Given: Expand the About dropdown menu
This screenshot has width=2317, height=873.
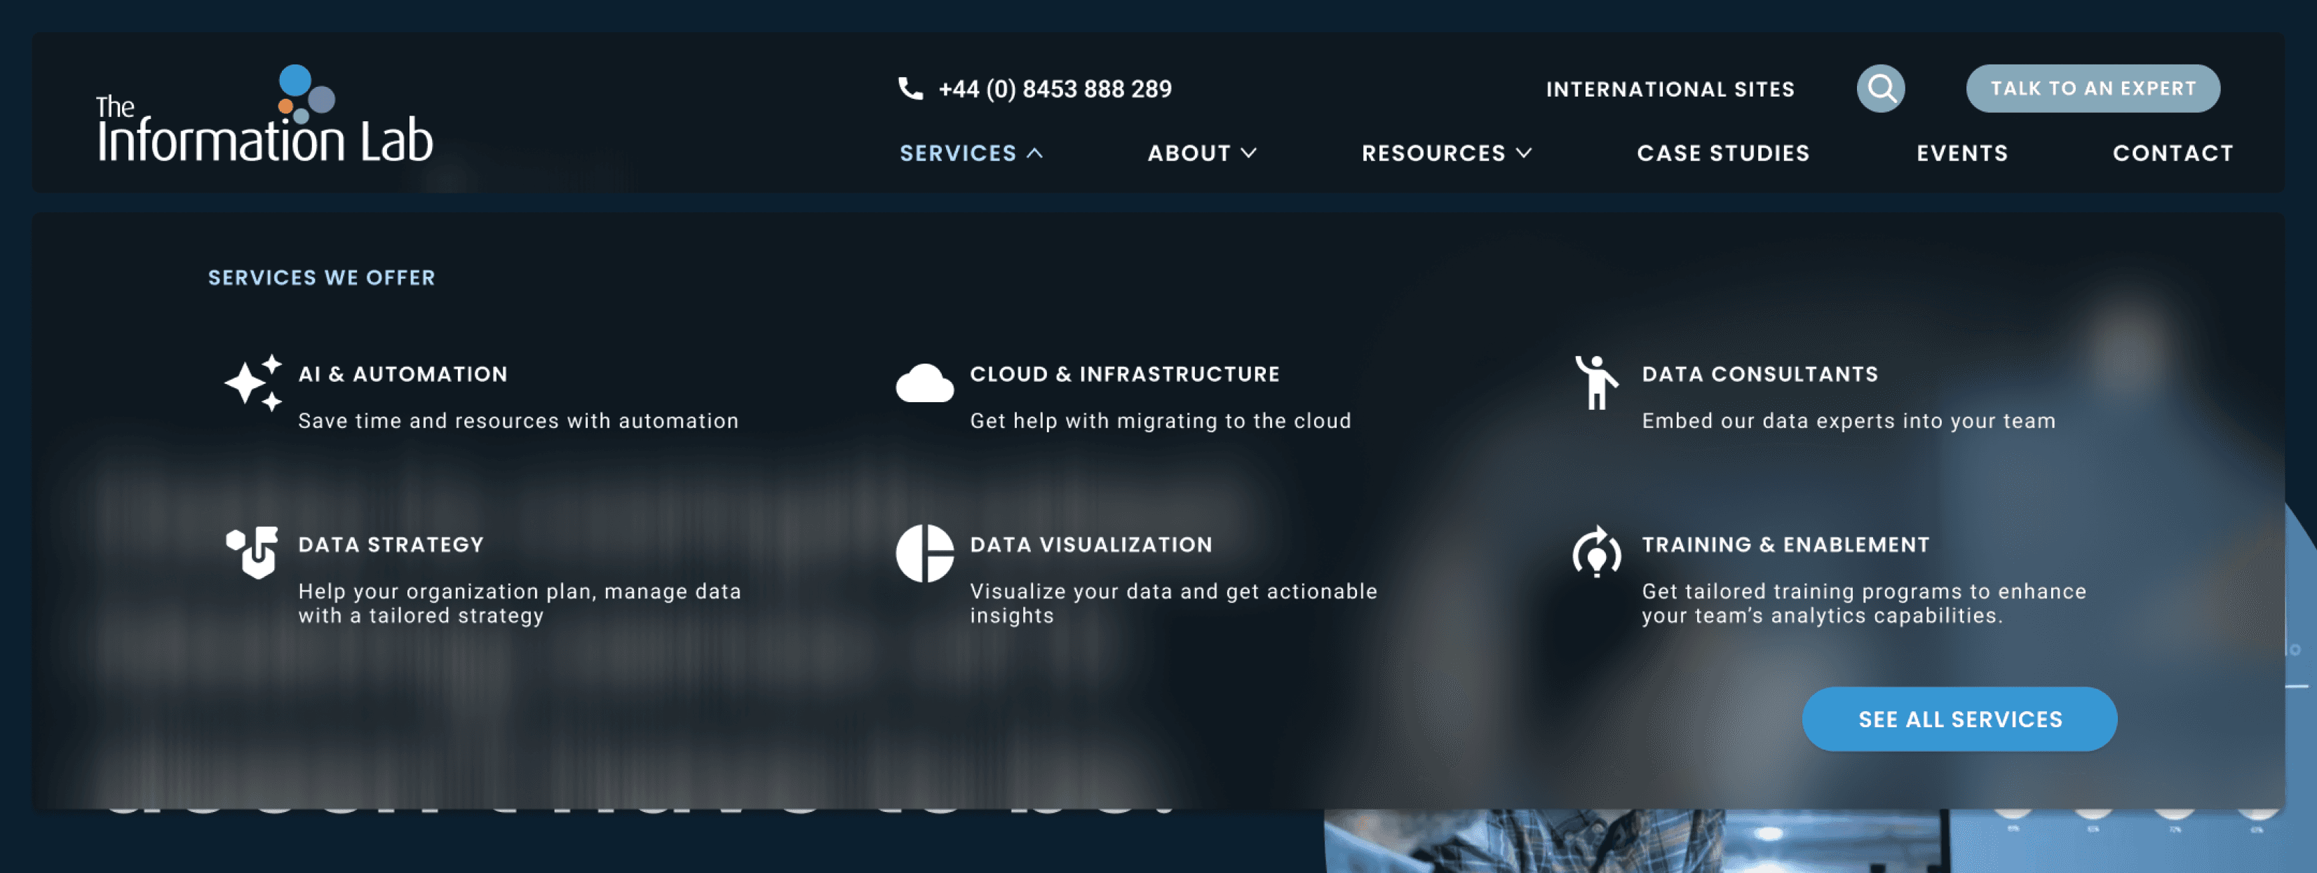Looking at the screenshot, I should (1201, 153).
